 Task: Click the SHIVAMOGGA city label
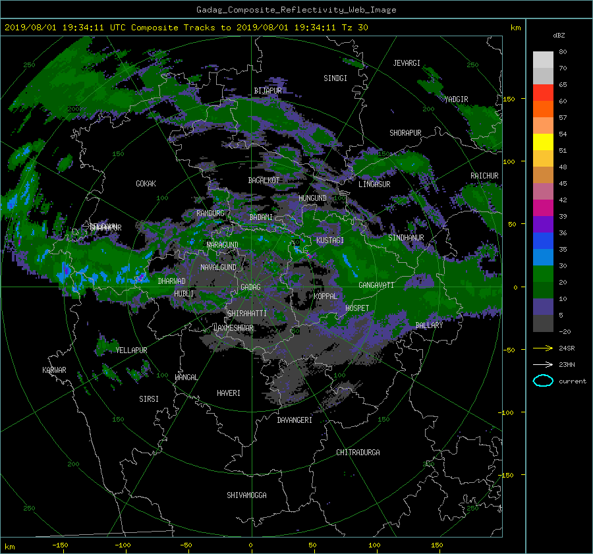click(x=246, y=495)
